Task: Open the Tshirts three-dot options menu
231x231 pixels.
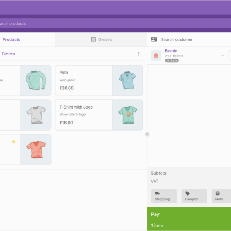Action: click(139, 54)
